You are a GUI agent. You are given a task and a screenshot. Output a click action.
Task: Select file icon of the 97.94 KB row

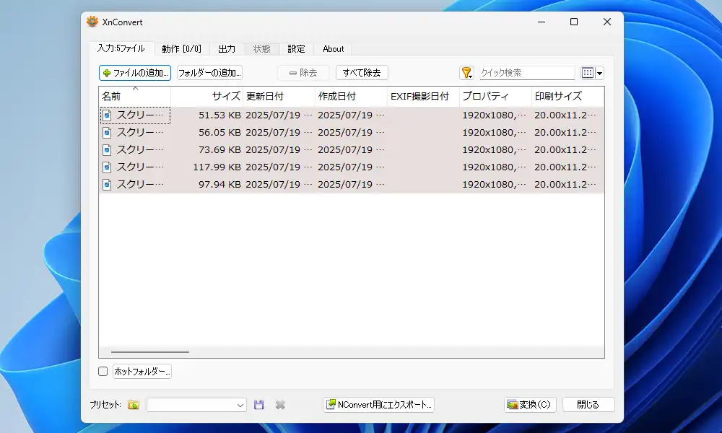tap(107, 185)
